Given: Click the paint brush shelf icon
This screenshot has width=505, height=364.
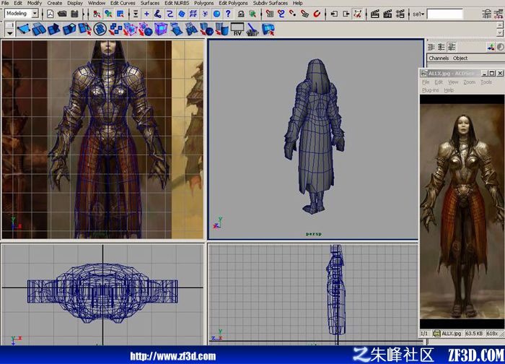Looking at the screenshot, I should coord(252,30).
